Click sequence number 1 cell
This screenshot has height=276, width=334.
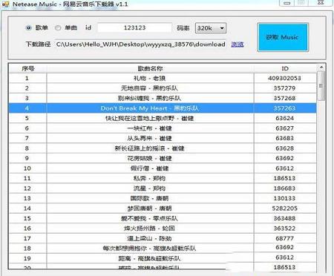pyautogui.click(x=27, y=79)
